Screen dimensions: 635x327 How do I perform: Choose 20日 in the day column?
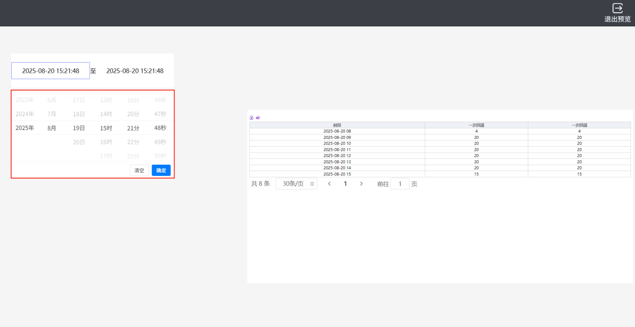[x=79, y=142]
